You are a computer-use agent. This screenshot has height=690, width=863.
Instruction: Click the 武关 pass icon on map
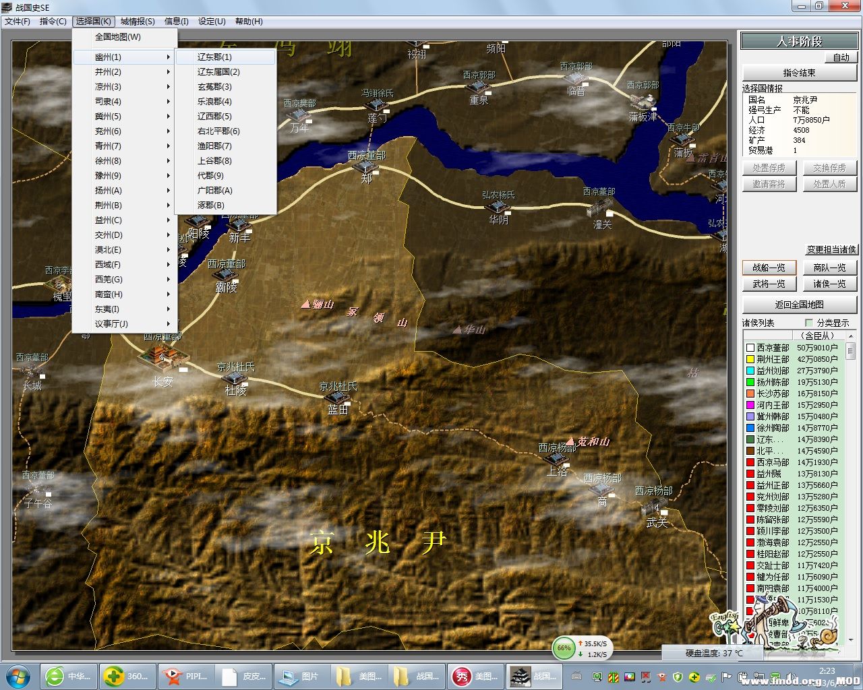pos(655,508)
